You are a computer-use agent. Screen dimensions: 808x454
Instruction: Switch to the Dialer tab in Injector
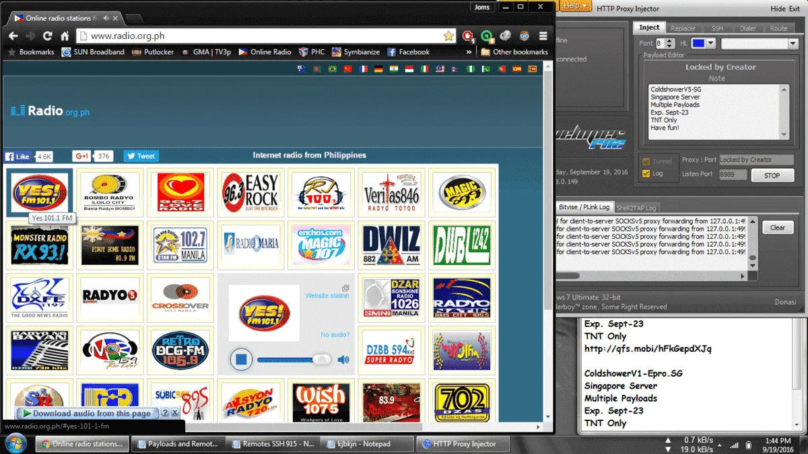[x=747, y=28]
